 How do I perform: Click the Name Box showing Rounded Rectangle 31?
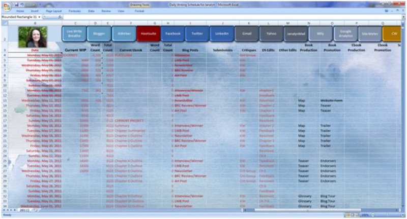point(19,17)
